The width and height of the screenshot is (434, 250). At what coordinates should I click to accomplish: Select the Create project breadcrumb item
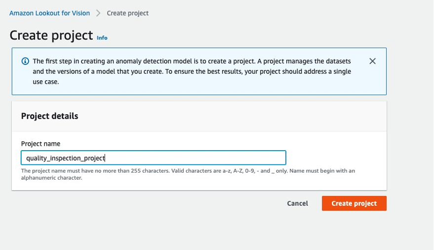[x=127, y=13]
